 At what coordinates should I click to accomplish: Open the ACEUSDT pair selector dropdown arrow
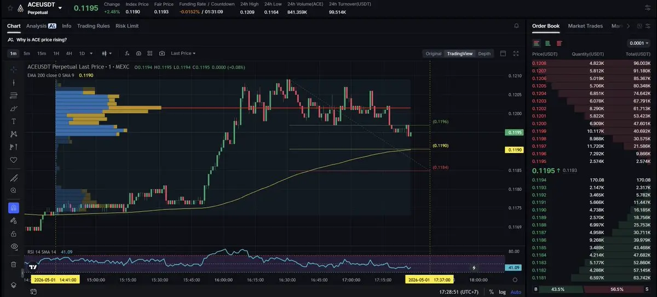coord(60,8)
